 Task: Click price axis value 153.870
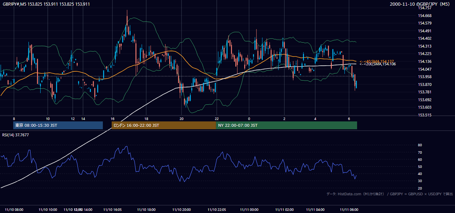pos(425,84)
